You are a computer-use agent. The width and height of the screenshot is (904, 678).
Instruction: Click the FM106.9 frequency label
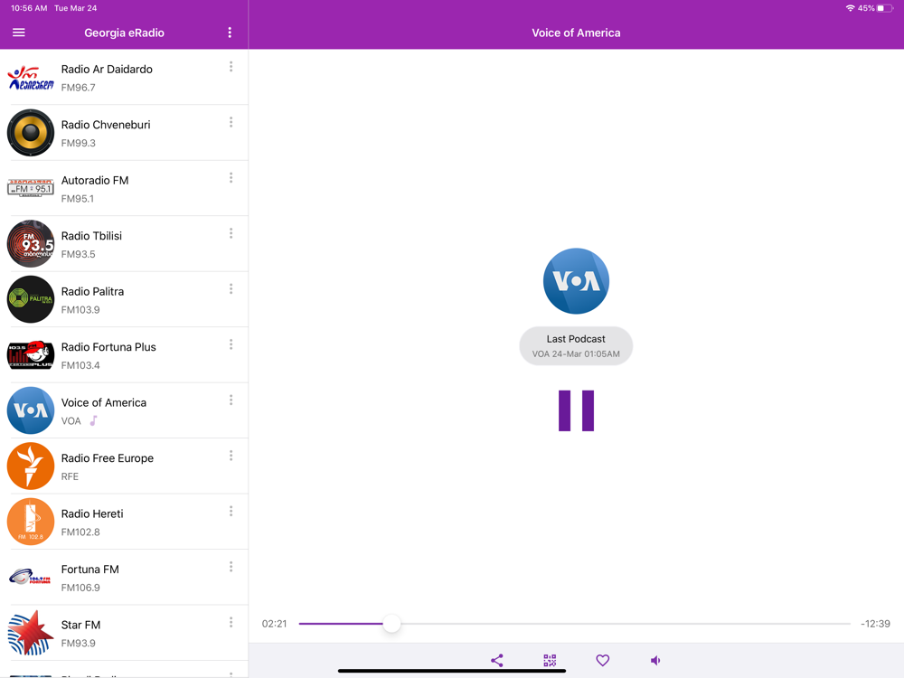[x=80, y=588]
